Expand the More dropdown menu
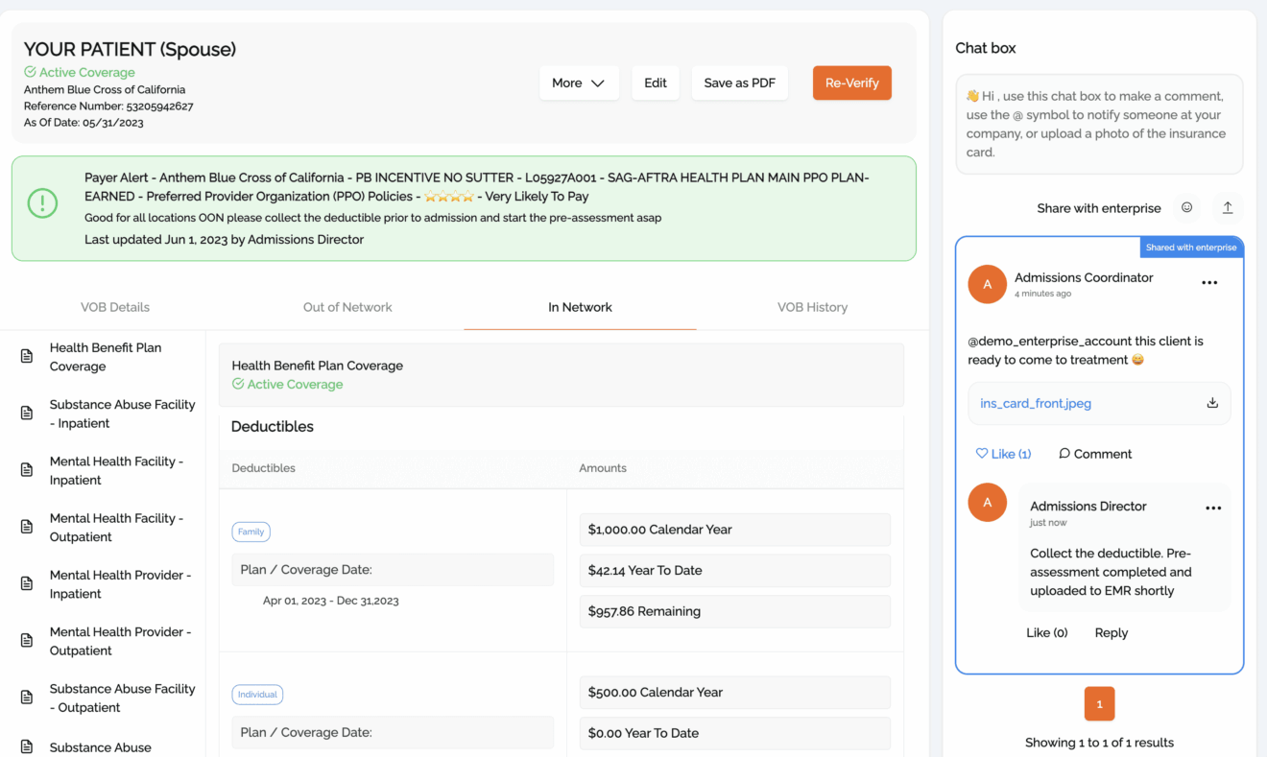The height and width of the screenshot is (757, 1267). (x=578, y=83)
